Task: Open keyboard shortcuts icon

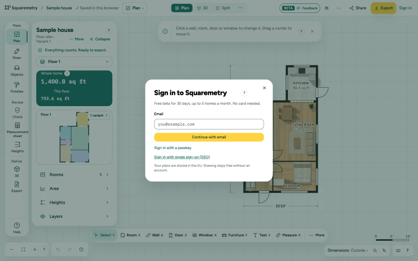Action: pos(398,251)
